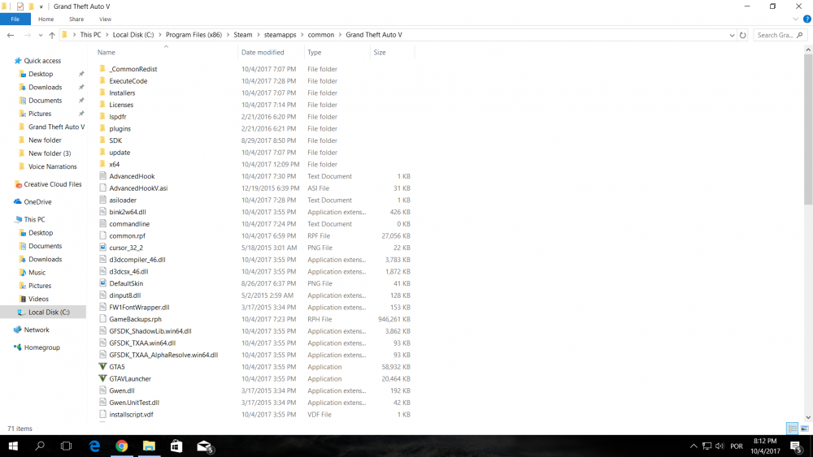
Task: Click steamapps in the address path
Action: point(280,35)
